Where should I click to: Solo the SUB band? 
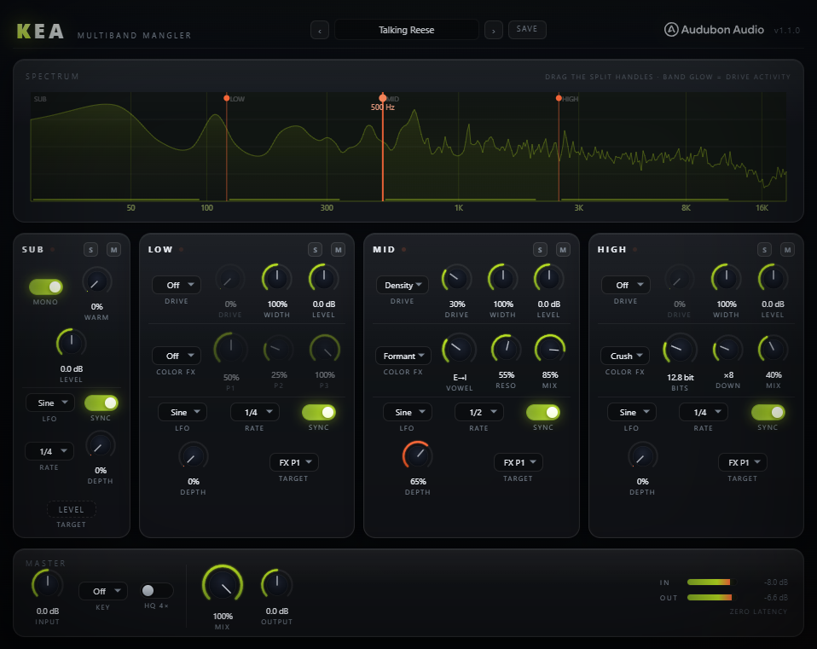90,250
